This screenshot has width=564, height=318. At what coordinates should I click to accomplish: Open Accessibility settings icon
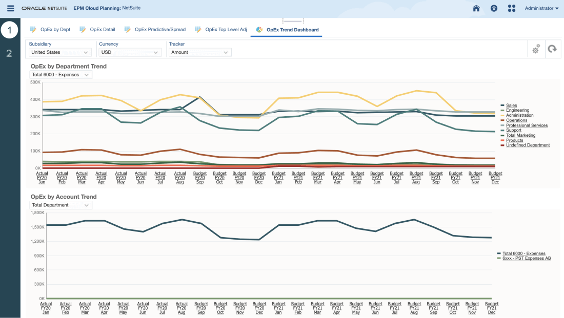click(494, 8)
